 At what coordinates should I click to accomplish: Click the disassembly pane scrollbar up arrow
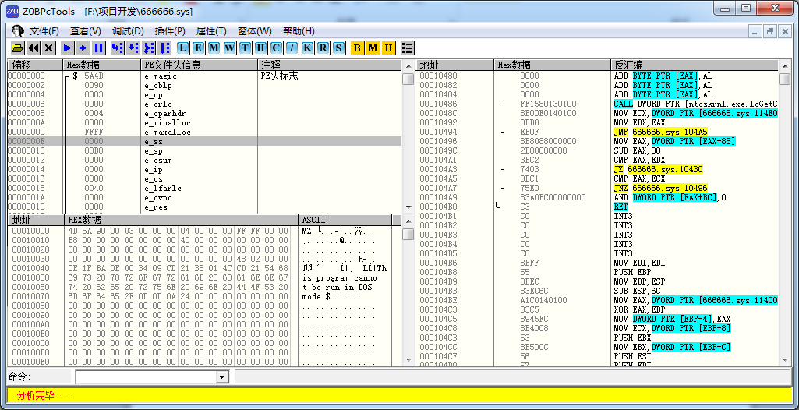(x=785, y=65)
